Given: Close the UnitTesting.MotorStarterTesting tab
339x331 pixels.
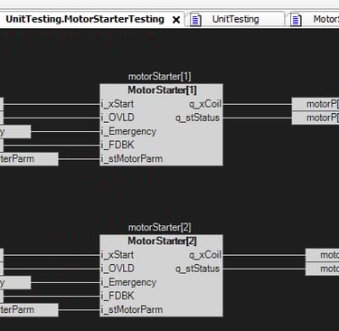Looking at the screenshot, I should point(176,20).
